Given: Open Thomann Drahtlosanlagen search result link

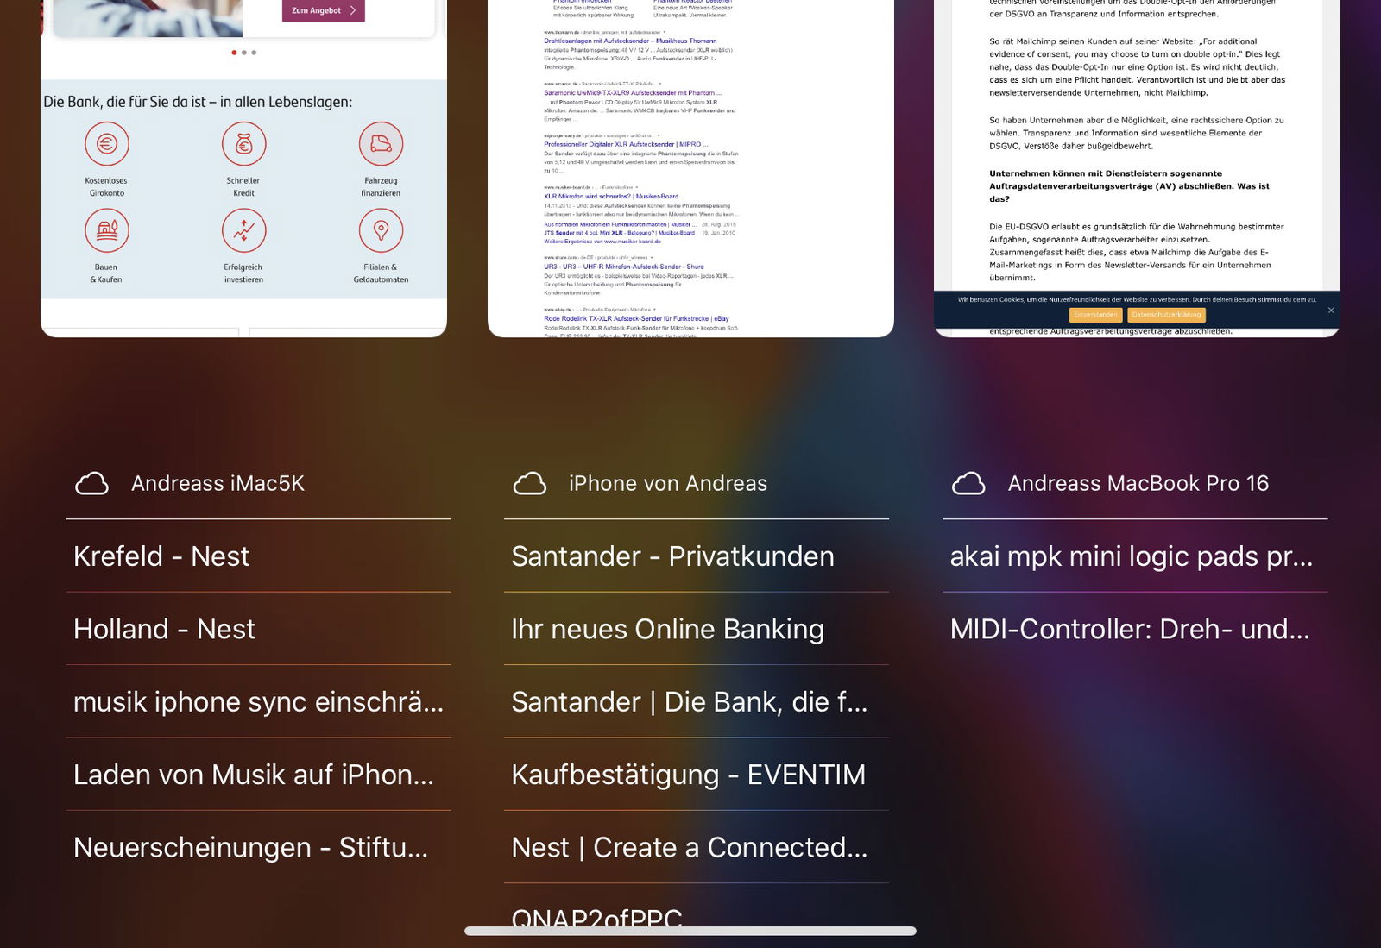Looking at the screenshot, I should click(x=631, y=41).
